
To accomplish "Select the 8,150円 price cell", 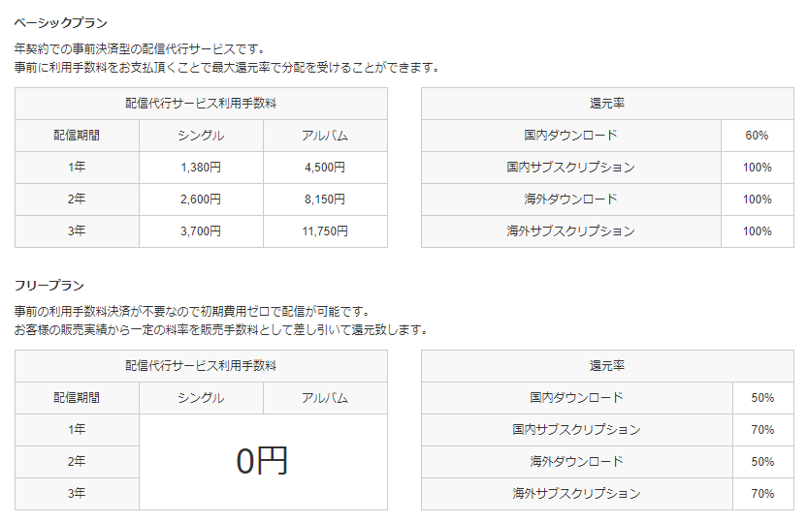I will click(x=325, y=200).
